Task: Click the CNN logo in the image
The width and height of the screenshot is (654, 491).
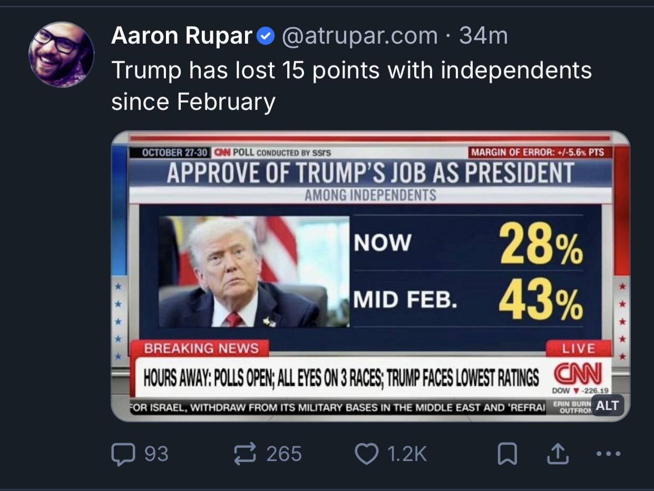Action: tap(578, 375)
